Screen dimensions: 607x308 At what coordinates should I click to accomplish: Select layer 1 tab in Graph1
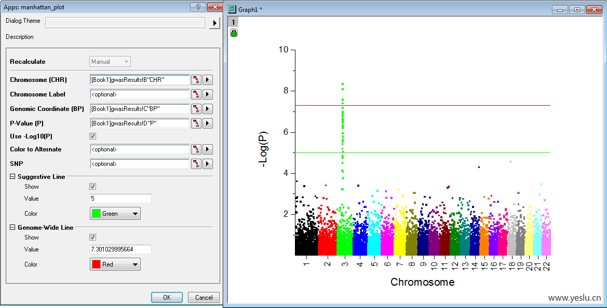click(x=234, y=22)
